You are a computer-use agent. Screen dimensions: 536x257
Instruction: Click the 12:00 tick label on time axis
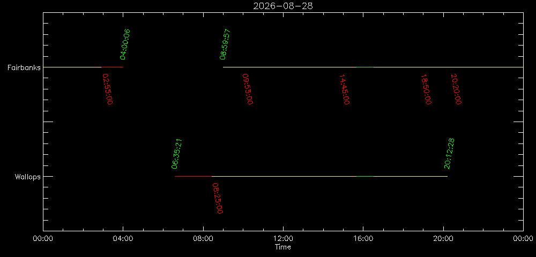pos(283,238)
